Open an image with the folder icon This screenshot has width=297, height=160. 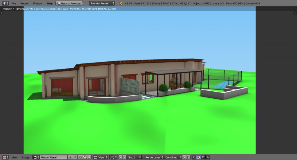pyautogui.click(x=85, y=157)
